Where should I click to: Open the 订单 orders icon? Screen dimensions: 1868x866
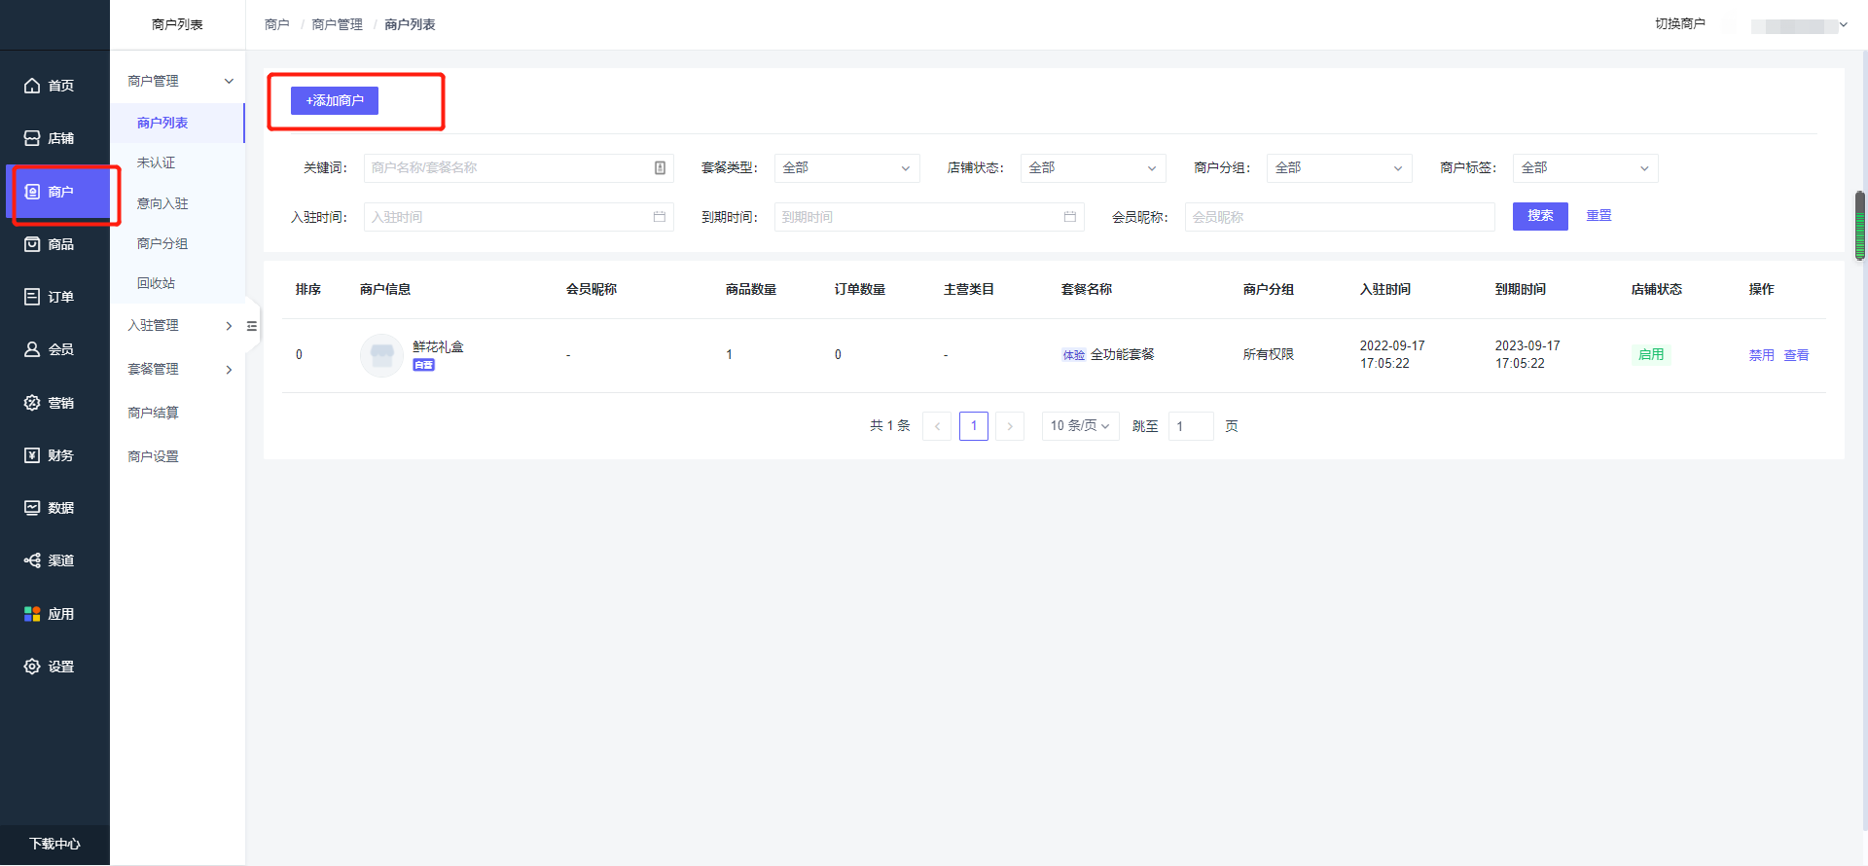(x=32, y=297)
